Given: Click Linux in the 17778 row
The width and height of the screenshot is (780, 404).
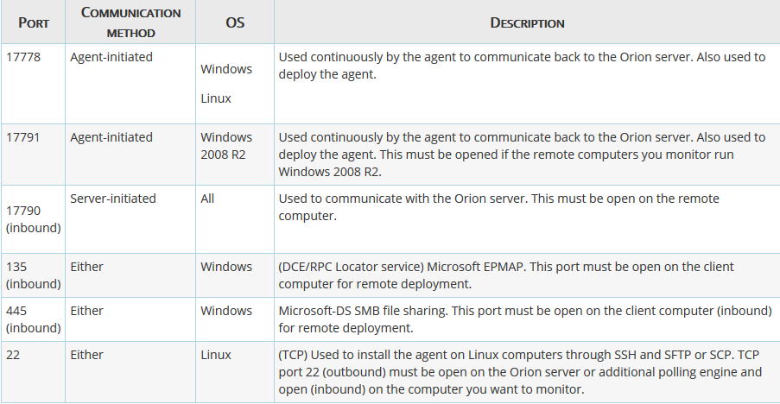Looking at the screenshot, I should [216, 98].
